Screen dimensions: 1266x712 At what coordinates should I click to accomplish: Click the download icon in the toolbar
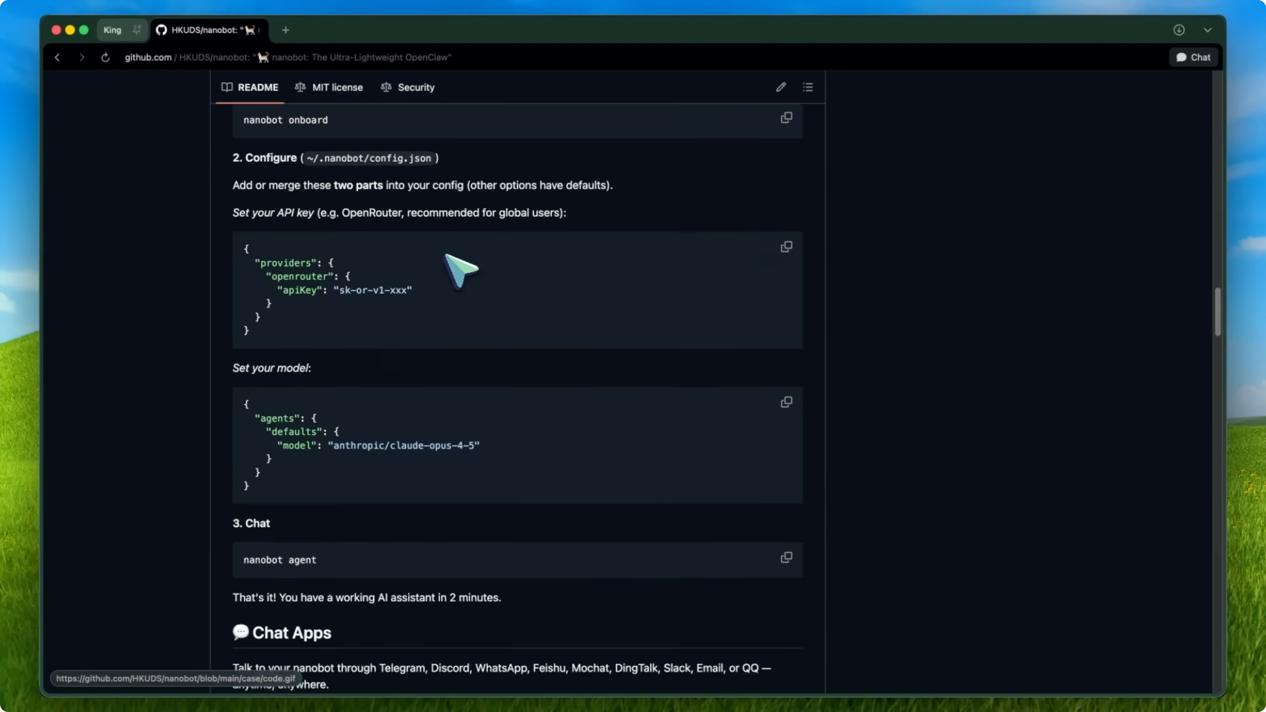pos(1180,30)
